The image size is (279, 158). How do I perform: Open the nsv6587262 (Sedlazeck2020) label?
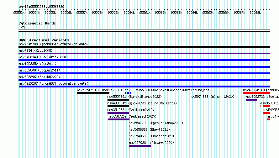(x=132, y=116)
